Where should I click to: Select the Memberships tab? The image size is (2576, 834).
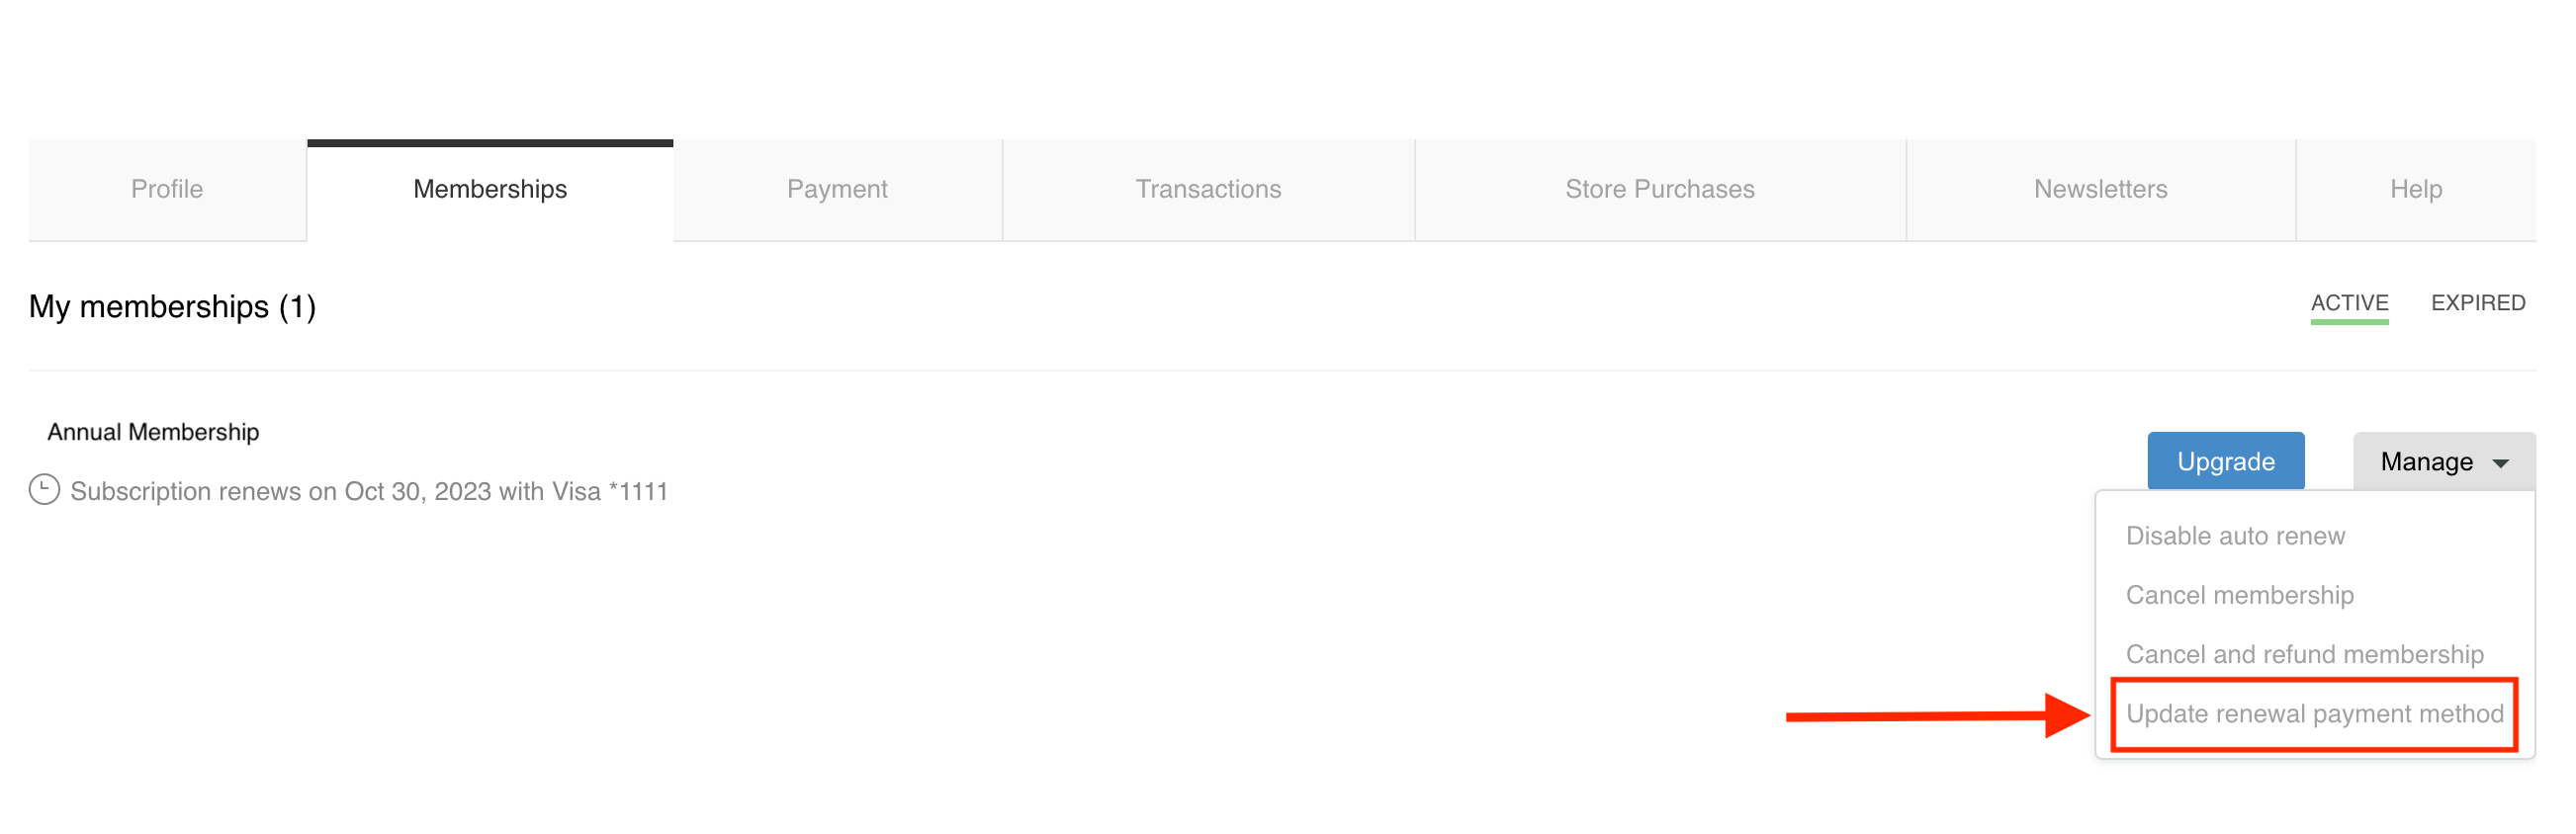pyautogui.click(x=489, y=189)
